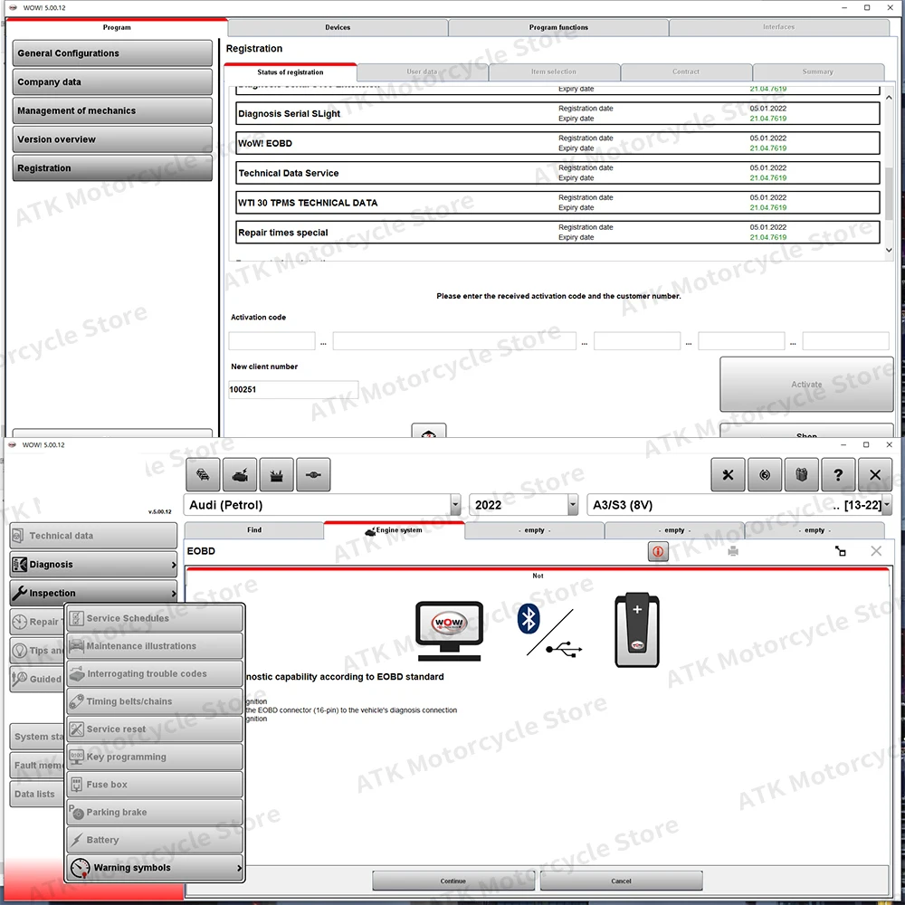Open Company data in Program sidebar
This screenshot has width=905, height=905.
(112, 82)
